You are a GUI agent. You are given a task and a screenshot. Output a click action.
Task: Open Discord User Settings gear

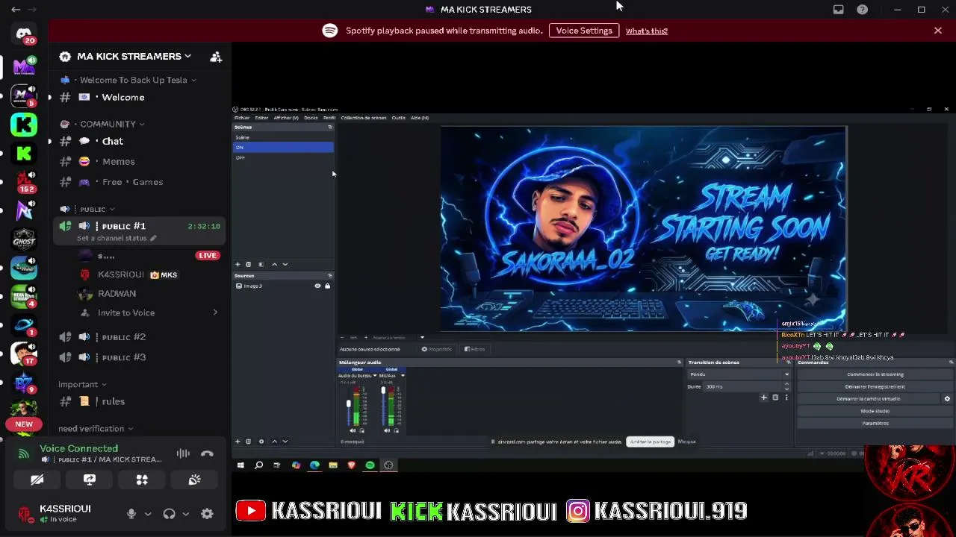tap(207, 514)
